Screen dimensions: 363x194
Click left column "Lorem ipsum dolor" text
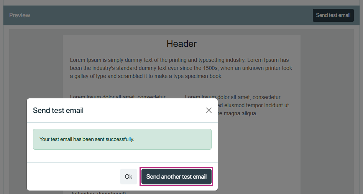pyautogui.click(x=118, y=97)
